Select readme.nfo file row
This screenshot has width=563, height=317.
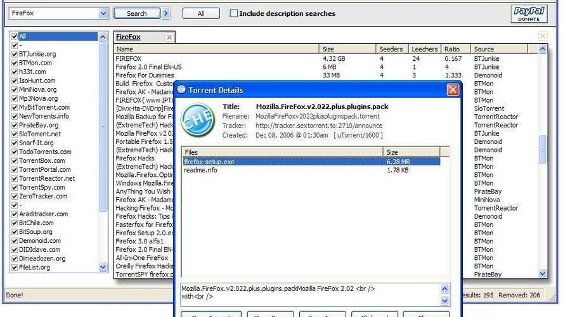(x=311, y=170)
